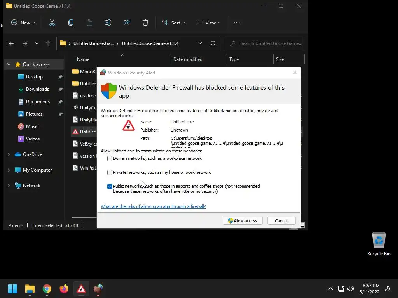Click Untitled.Goose.Ga... breadcrumb in address bar
The height and width of the screenshot is (298, 398).
93,43
